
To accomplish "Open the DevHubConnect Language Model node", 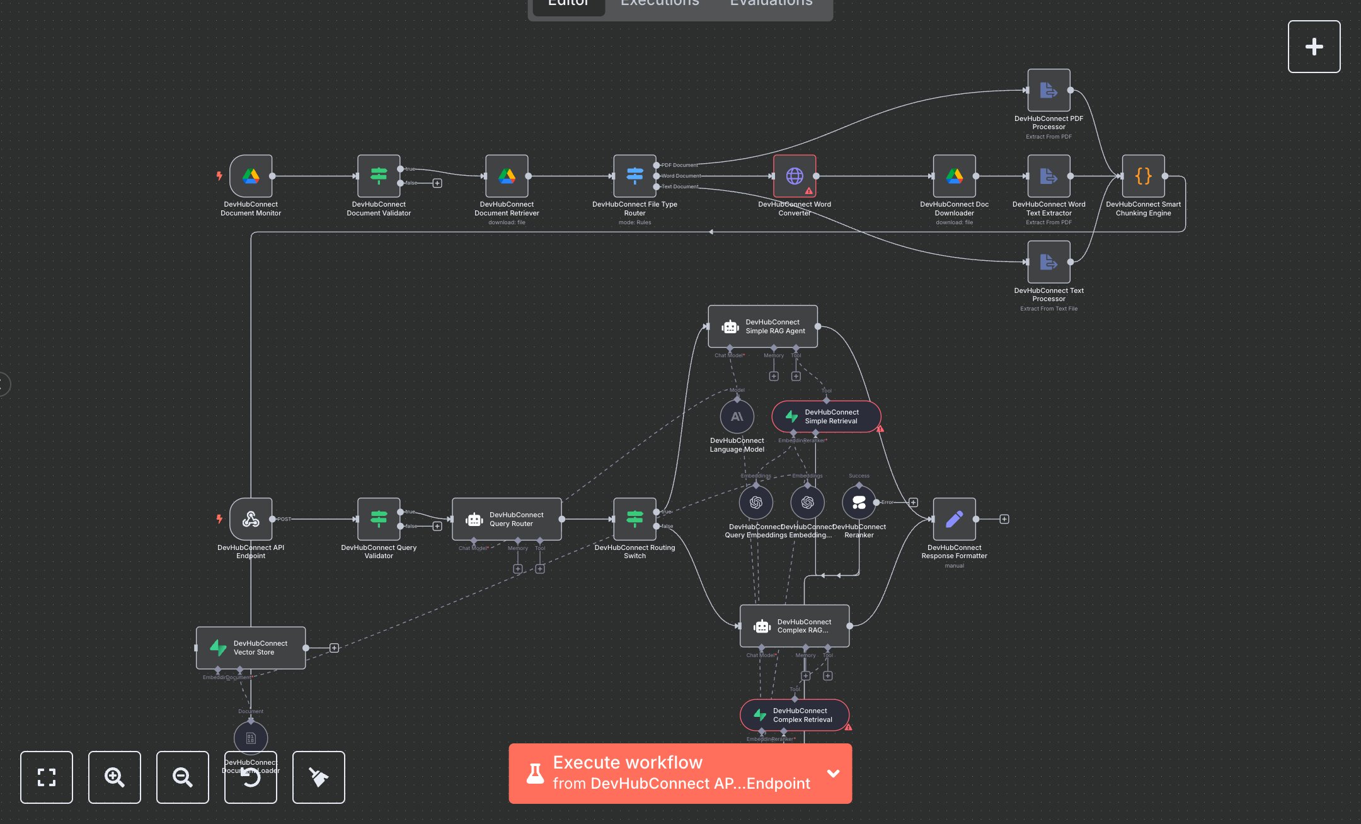I will coord(737,416).
